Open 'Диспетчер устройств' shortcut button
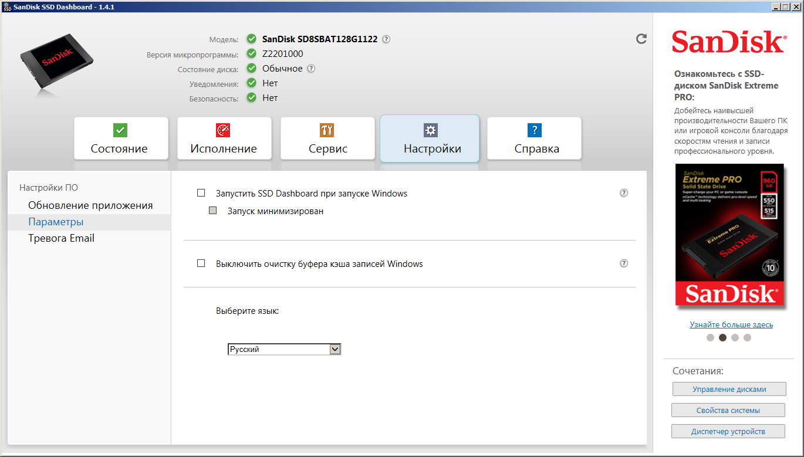Image resolution: width=804 pixels, height=457 pixels. (728, 431)
